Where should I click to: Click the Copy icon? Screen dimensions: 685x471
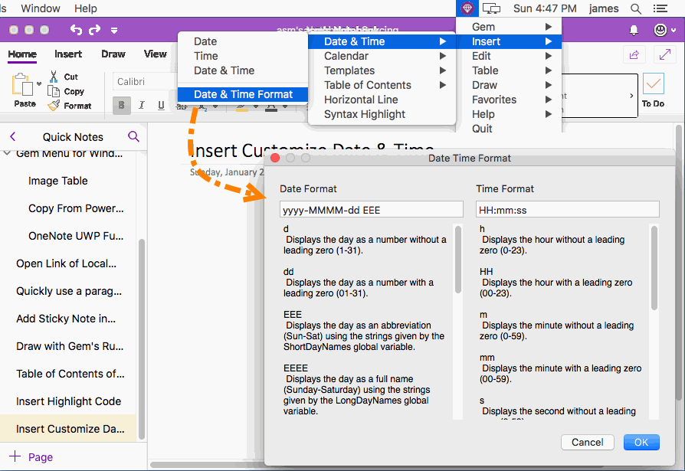coord(52,90)
